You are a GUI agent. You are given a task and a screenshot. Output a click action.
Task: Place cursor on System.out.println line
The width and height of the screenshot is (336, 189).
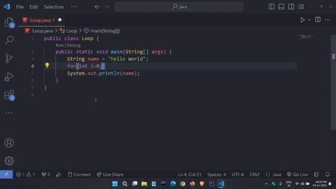coord(103,73)
